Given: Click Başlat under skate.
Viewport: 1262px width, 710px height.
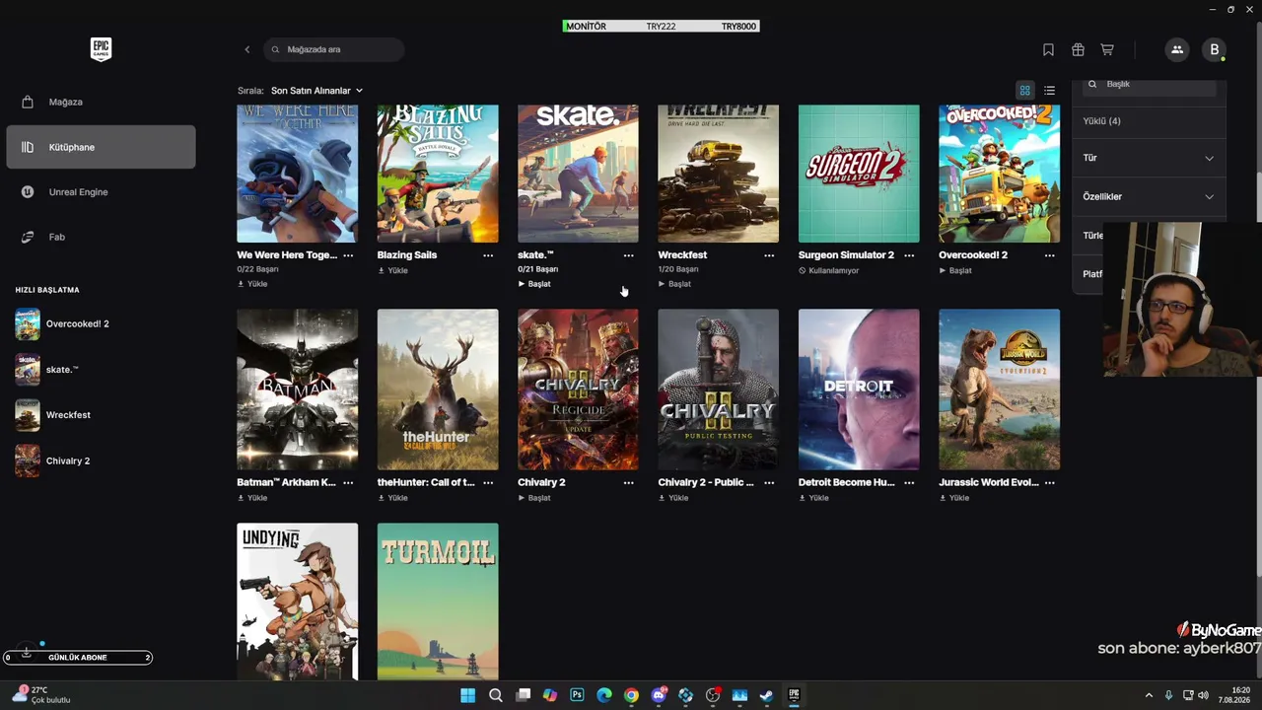Looking at the screenshot, I should click(x=534, y=284).
